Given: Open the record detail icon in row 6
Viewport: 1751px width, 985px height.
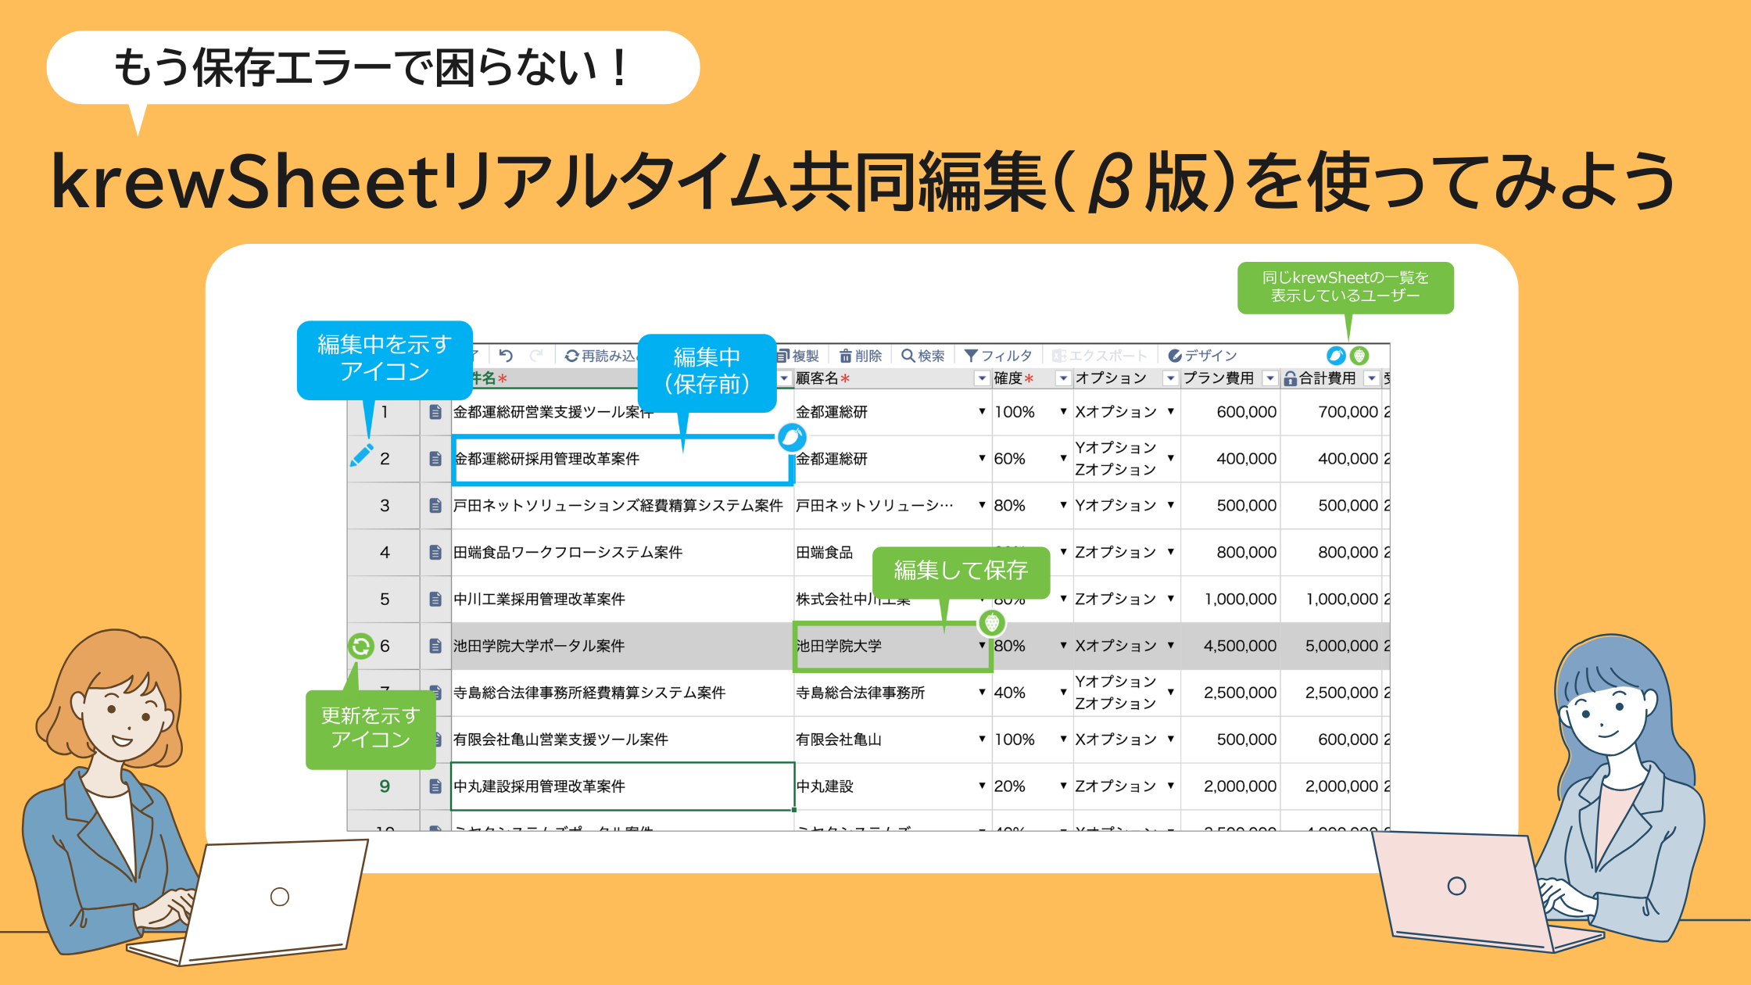Looking at the screenshot, I should [x=435, y=647].
